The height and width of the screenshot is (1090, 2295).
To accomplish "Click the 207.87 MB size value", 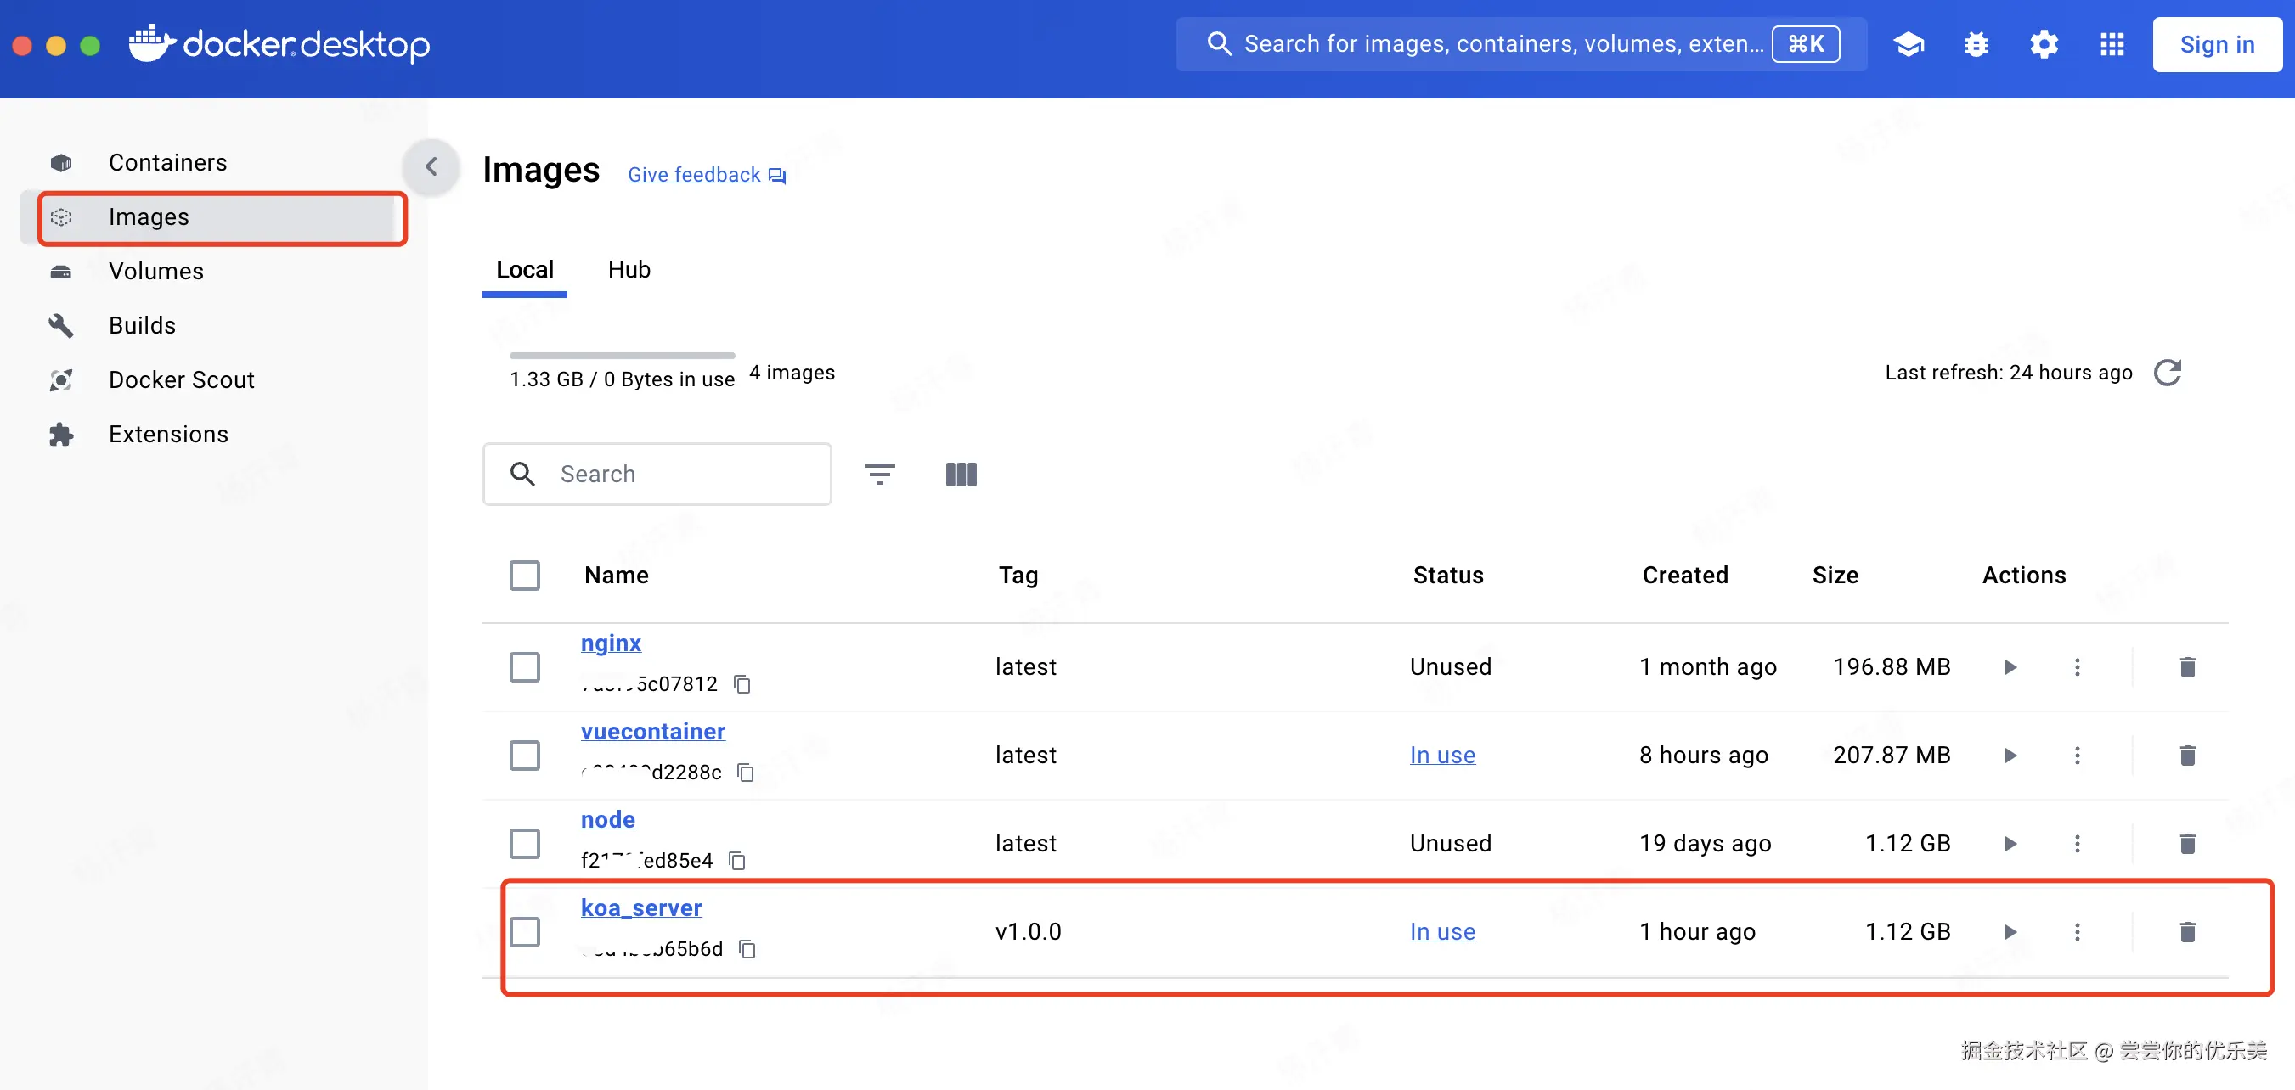I will click(x=1892, y=756).
